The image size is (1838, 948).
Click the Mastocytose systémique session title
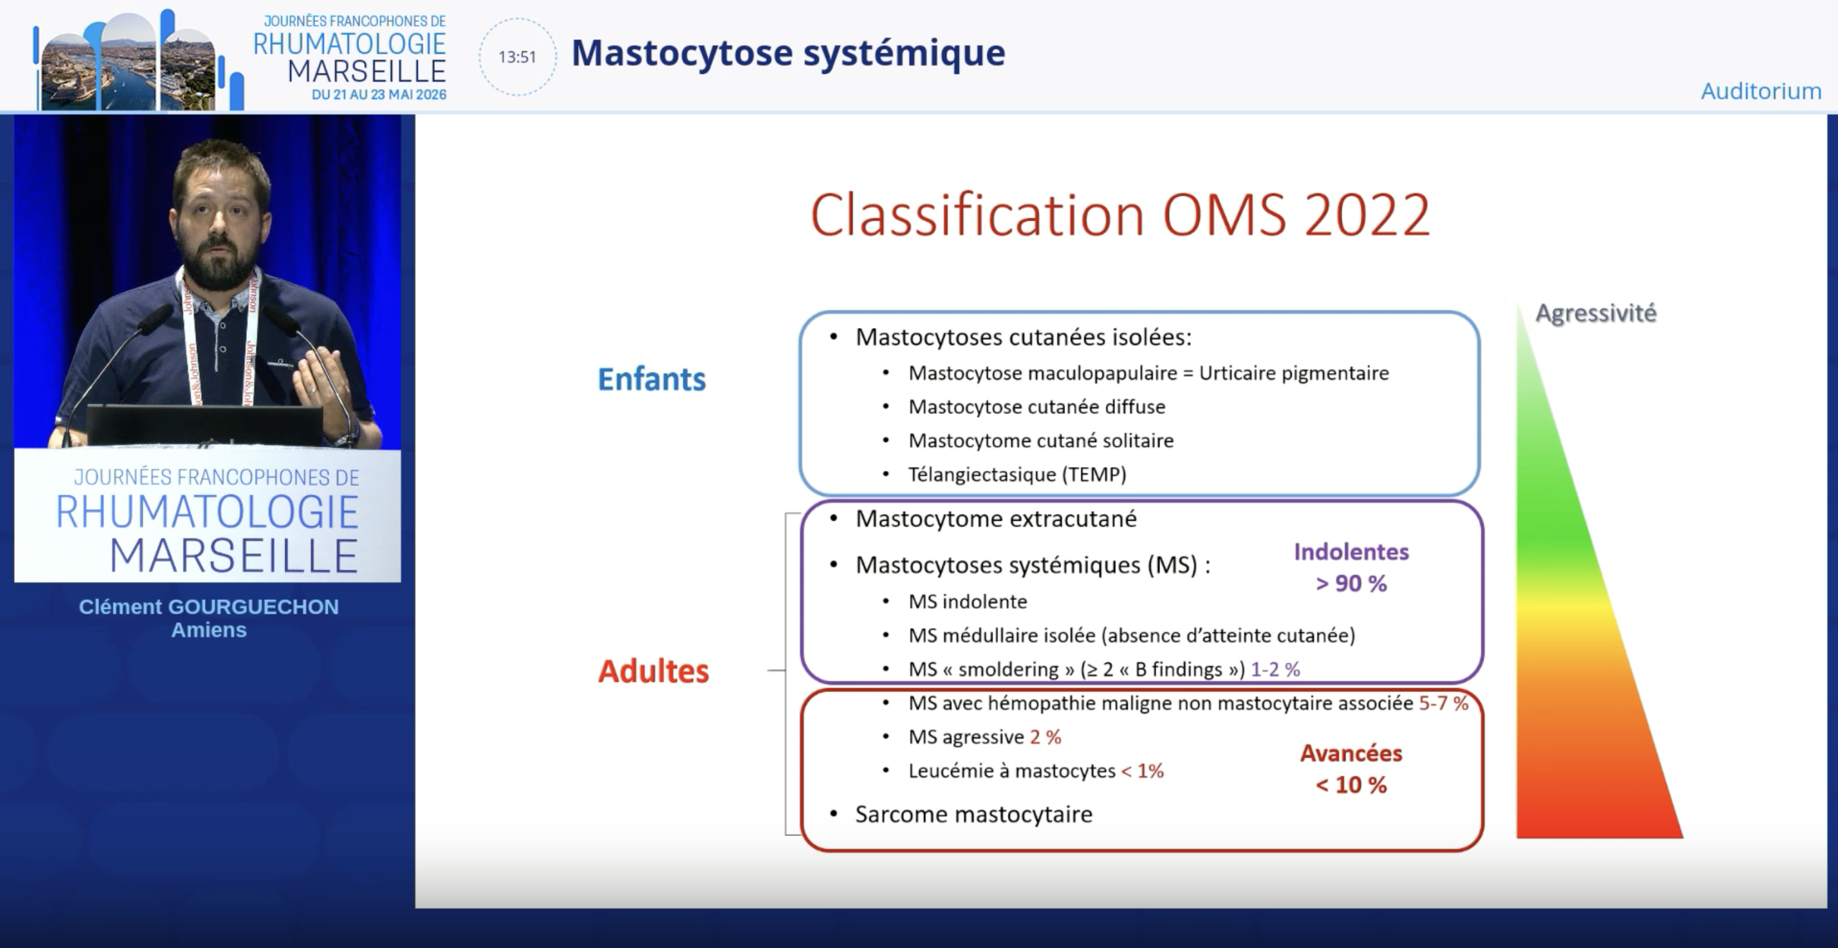[x=788, y=52]
